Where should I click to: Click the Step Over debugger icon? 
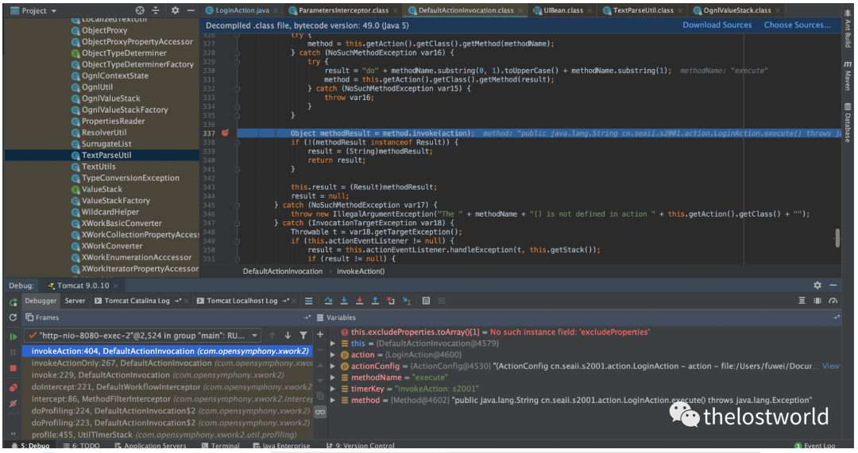[x=328, y=301]
